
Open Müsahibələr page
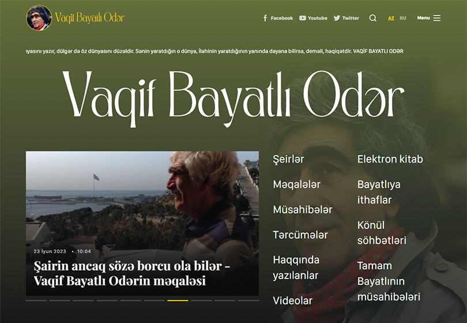(302, 209)
